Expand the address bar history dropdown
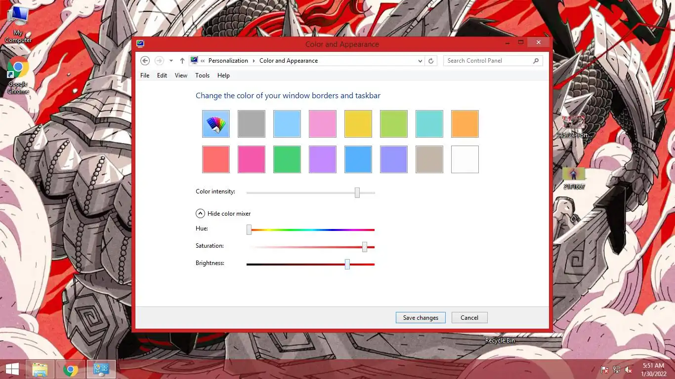 click(x=420, y=61)
